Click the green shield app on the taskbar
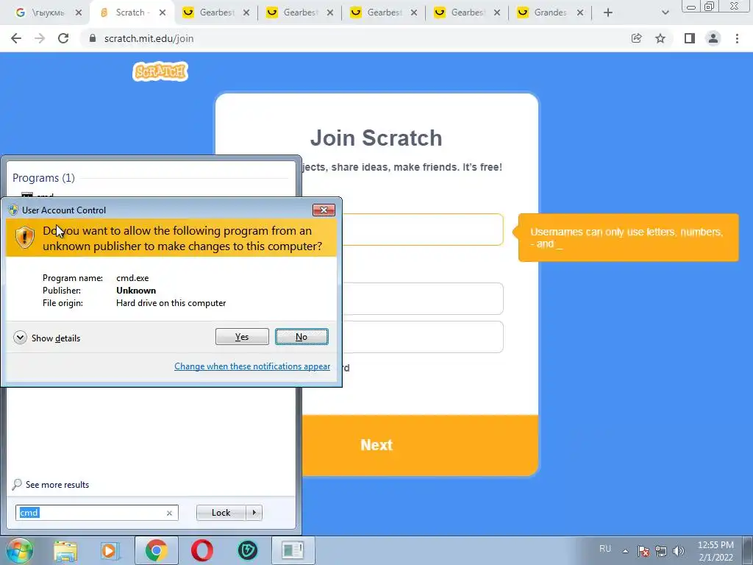Viewport: 753px width, 565px height. pos(248,550)
